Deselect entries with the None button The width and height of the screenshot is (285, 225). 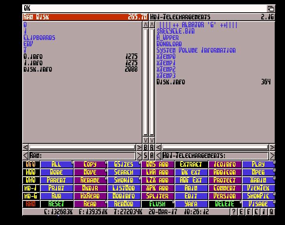coord(57,172)
